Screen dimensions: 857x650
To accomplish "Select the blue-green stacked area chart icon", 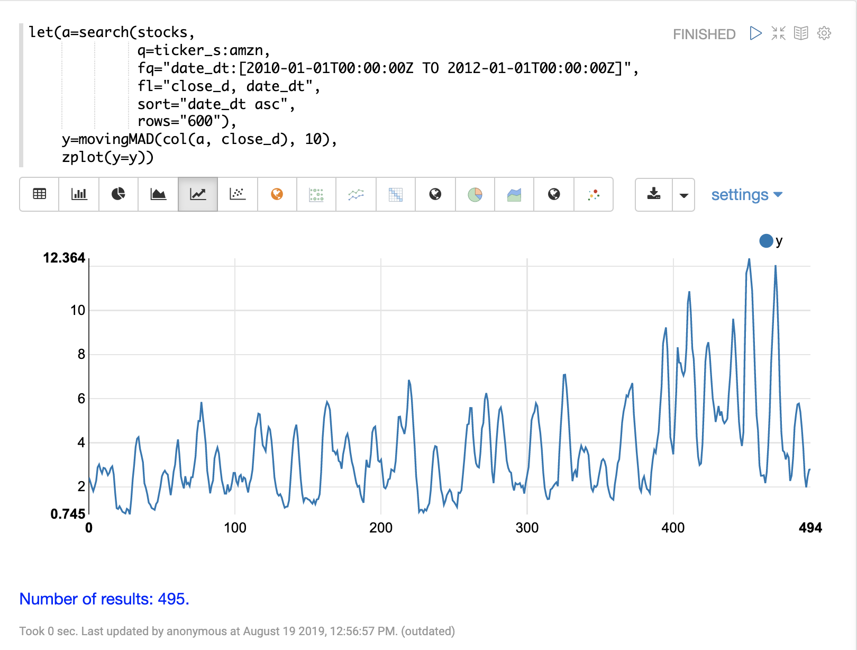I will click(x=514, y=194).
